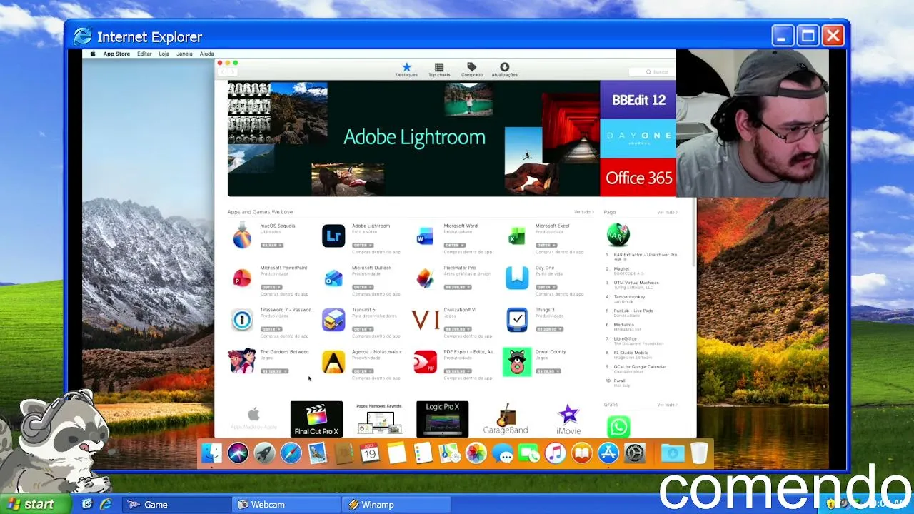Switch to the Top charts tab
The height and width of the screenshot is (514, 914).
point(439,69)
